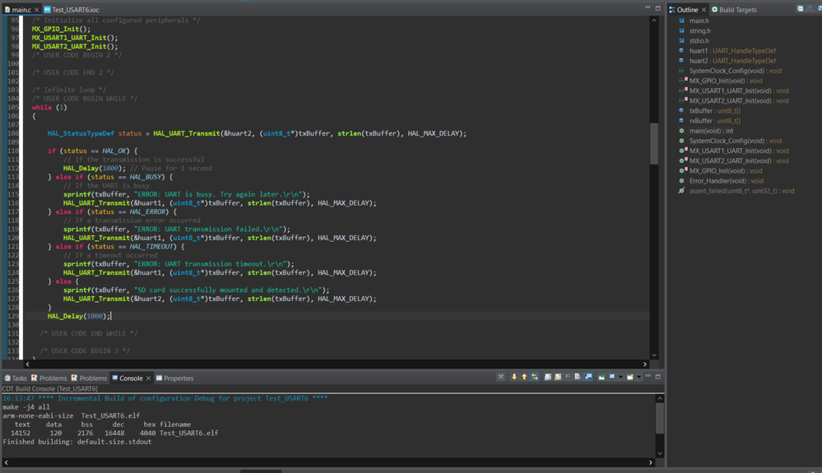Click the Open Console icon

coord(629,377)
